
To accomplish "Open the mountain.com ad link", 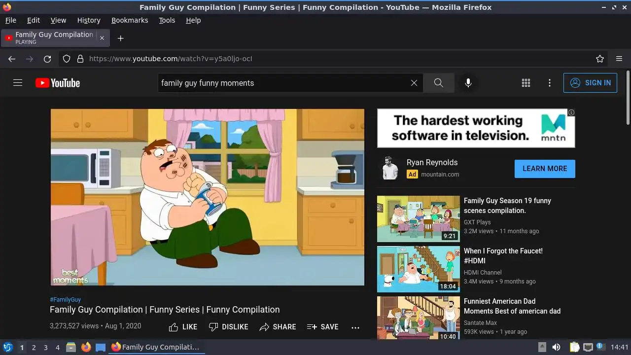I will pos(440,174).
